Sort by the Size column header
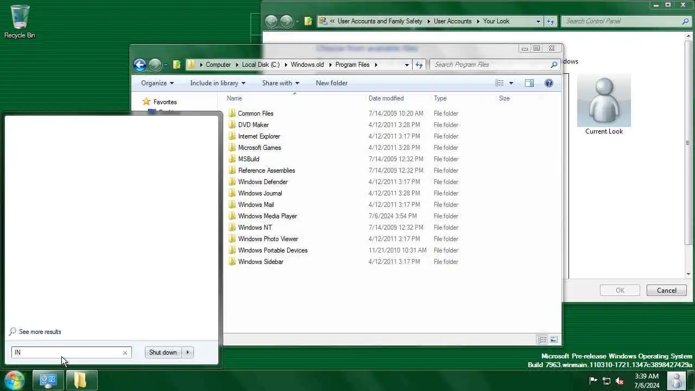Image resolution: width=695 pixels, height=391 pixels. (x=519, y=98)
